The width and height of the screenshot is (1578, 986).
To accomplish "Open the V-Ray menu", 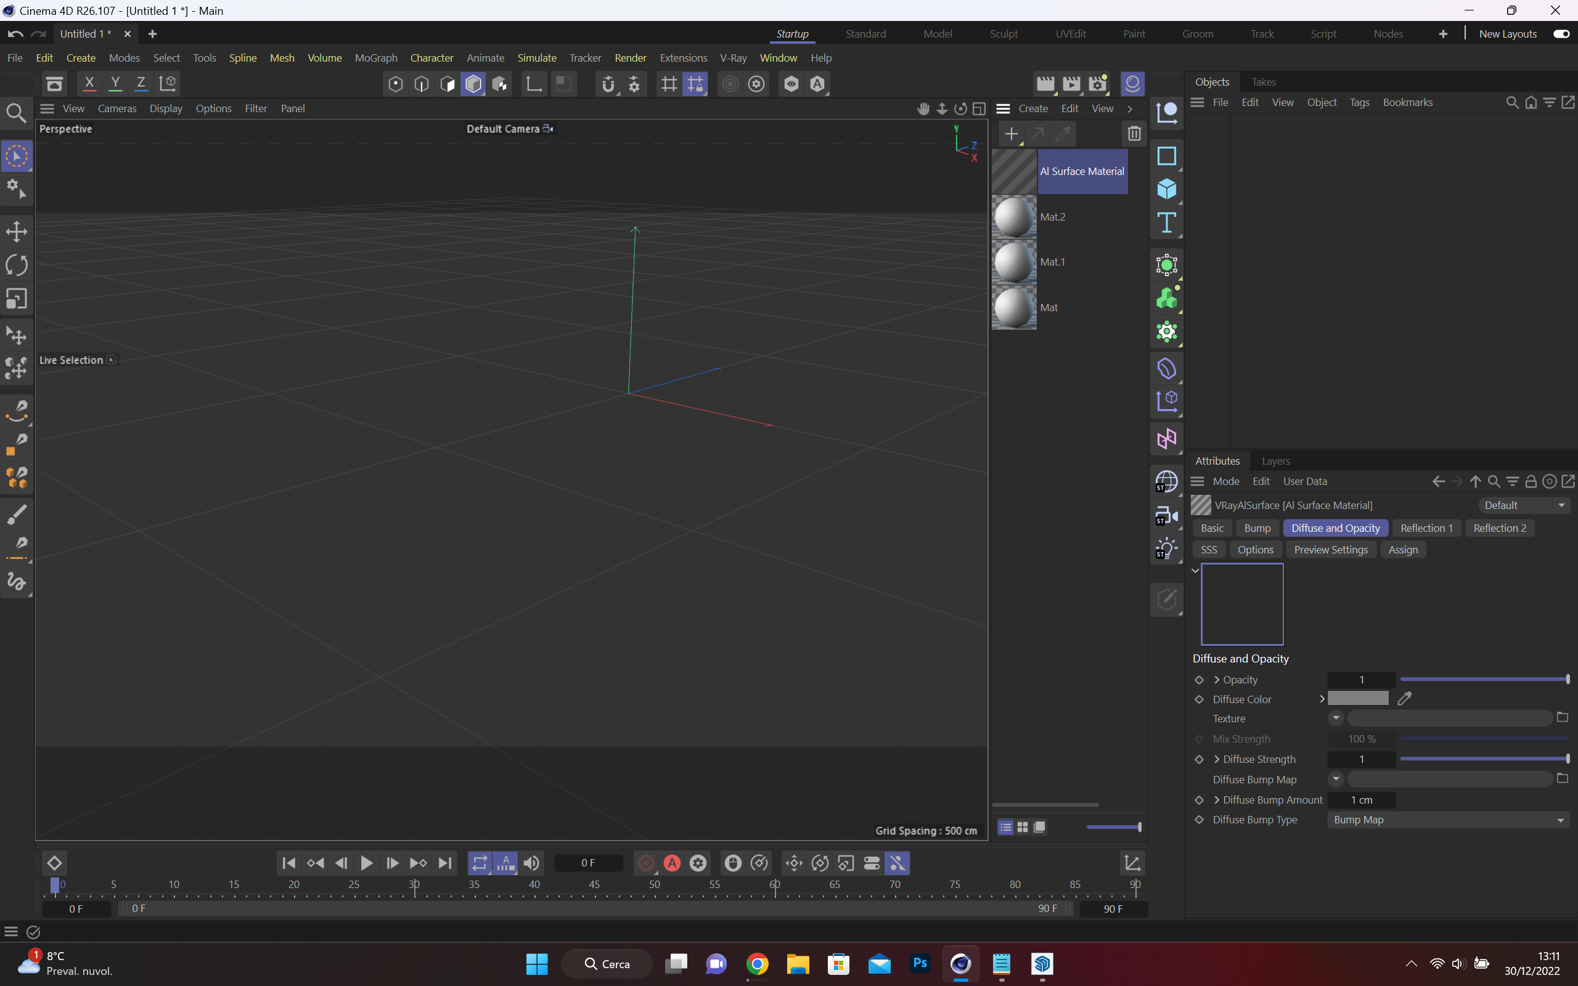I will point(733,58).
